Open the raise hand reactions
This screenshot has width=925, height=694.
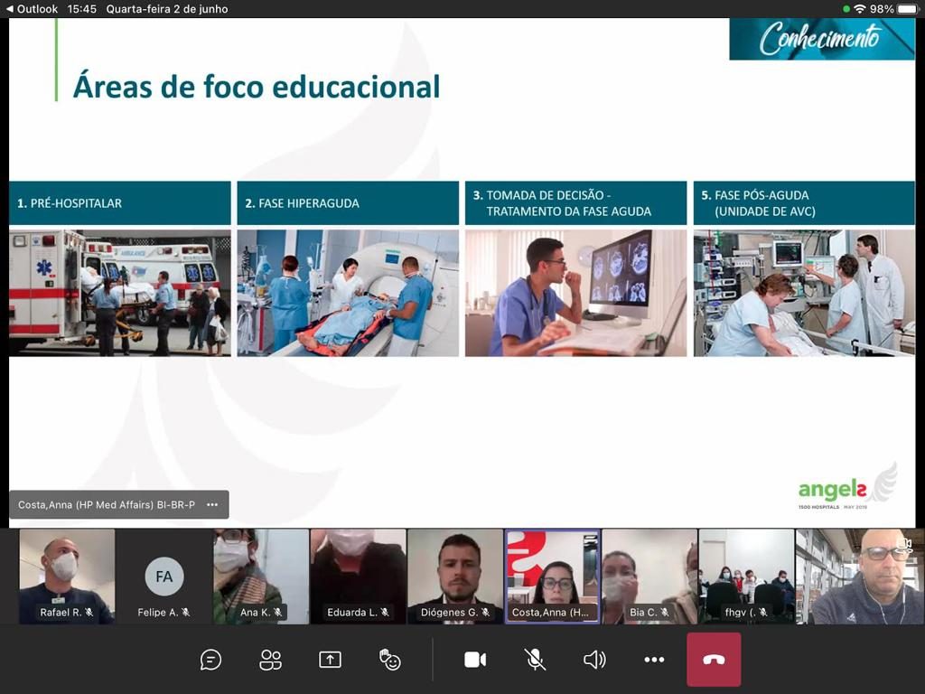pos(390,660)
